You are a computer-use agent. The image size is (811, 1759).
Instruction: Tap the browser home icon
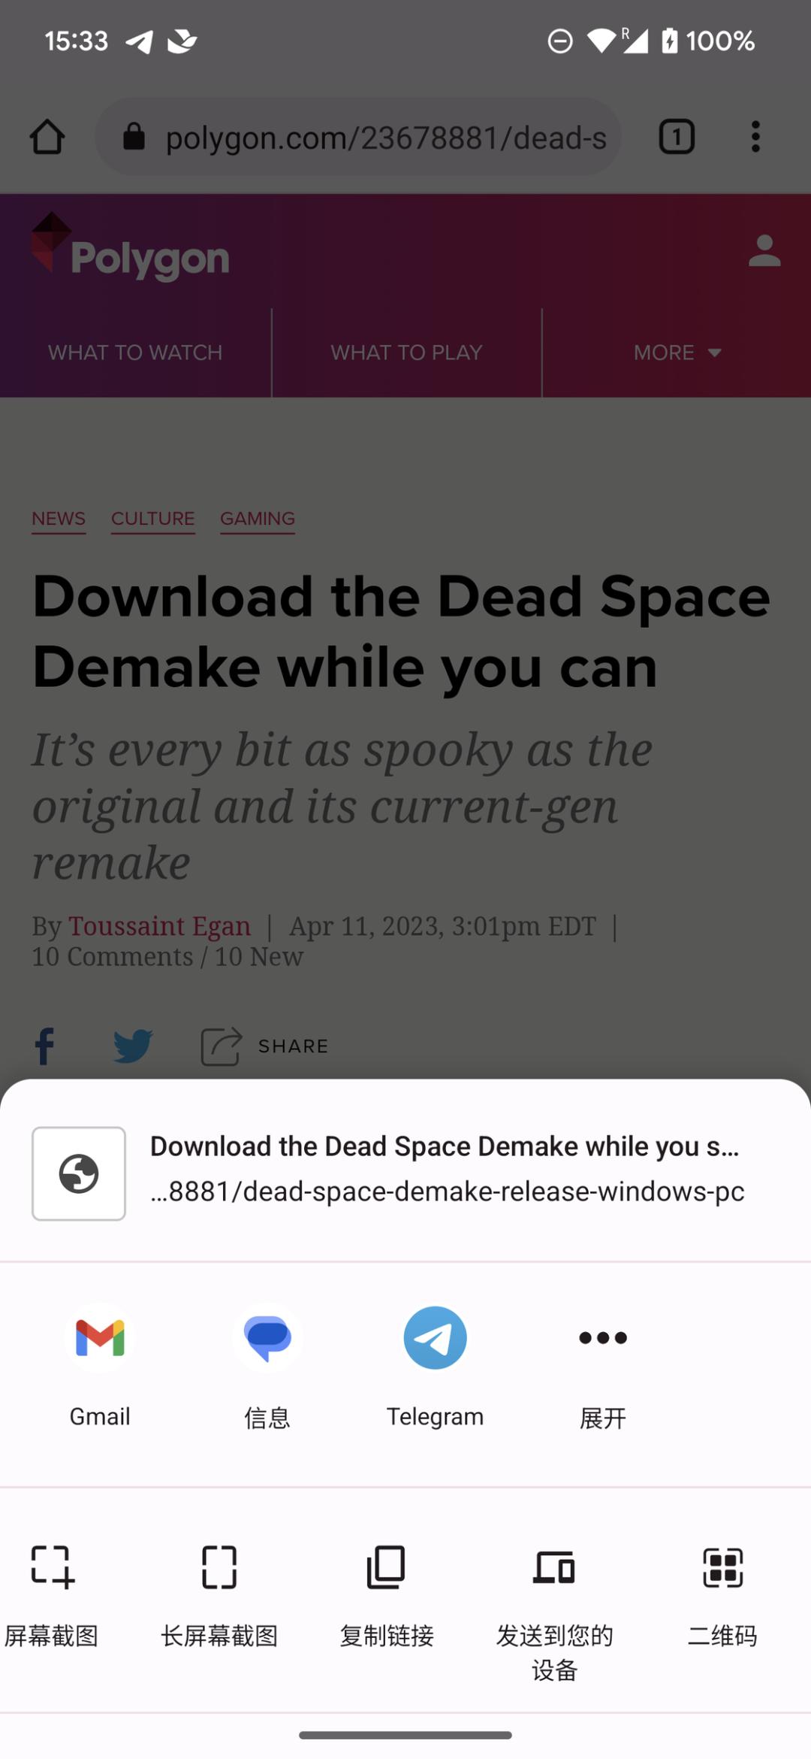tap(47, 137)
